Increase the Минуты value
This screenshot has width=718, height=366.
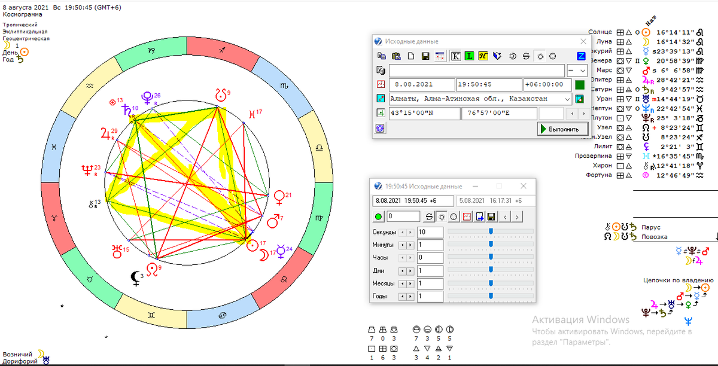(410, 245)
